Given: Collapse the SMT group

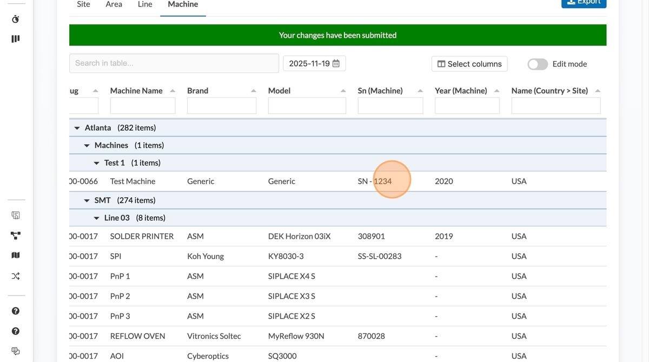Looking at the screenshot, I should [x=87, y=200].
